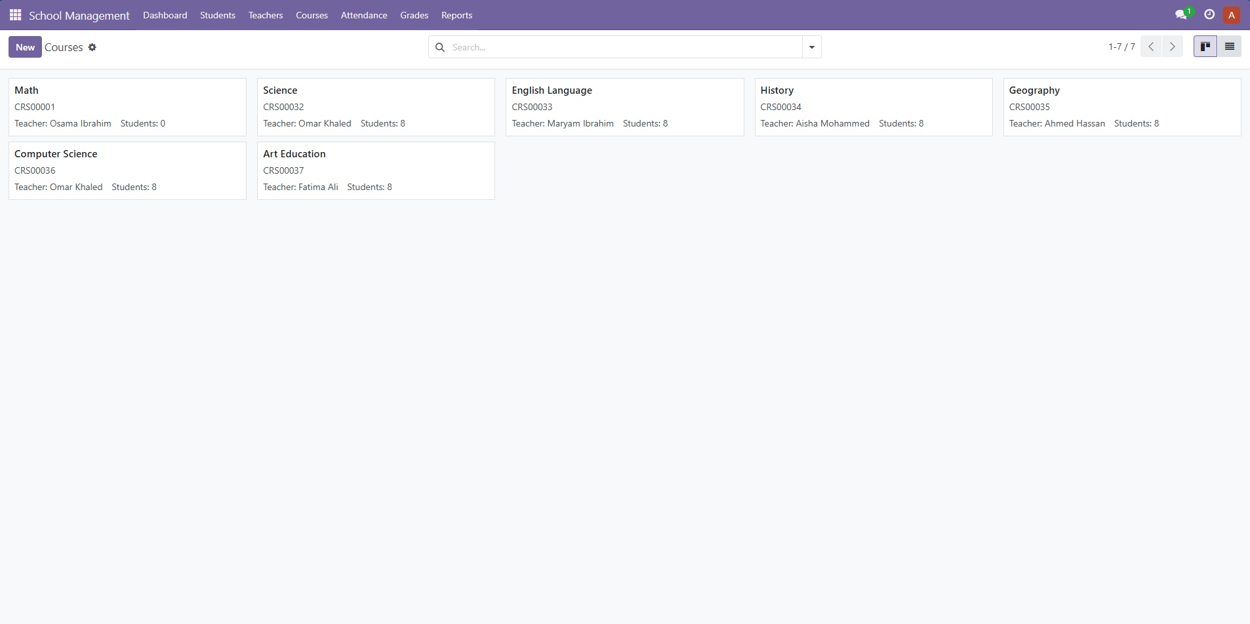Viewport: 1250px width, 624px height.
Task: Click the Courses breadcrumb title
Action: (64, 47)
